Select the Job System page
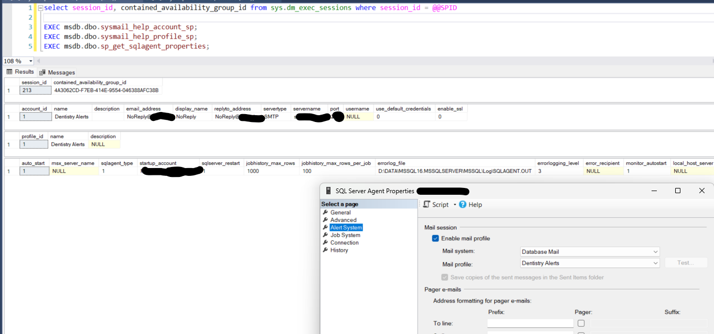 point(345,235)
